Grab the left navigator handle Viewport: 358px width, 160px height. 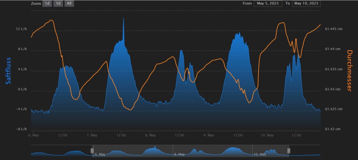pyautogui.click(x=92, y=151)
